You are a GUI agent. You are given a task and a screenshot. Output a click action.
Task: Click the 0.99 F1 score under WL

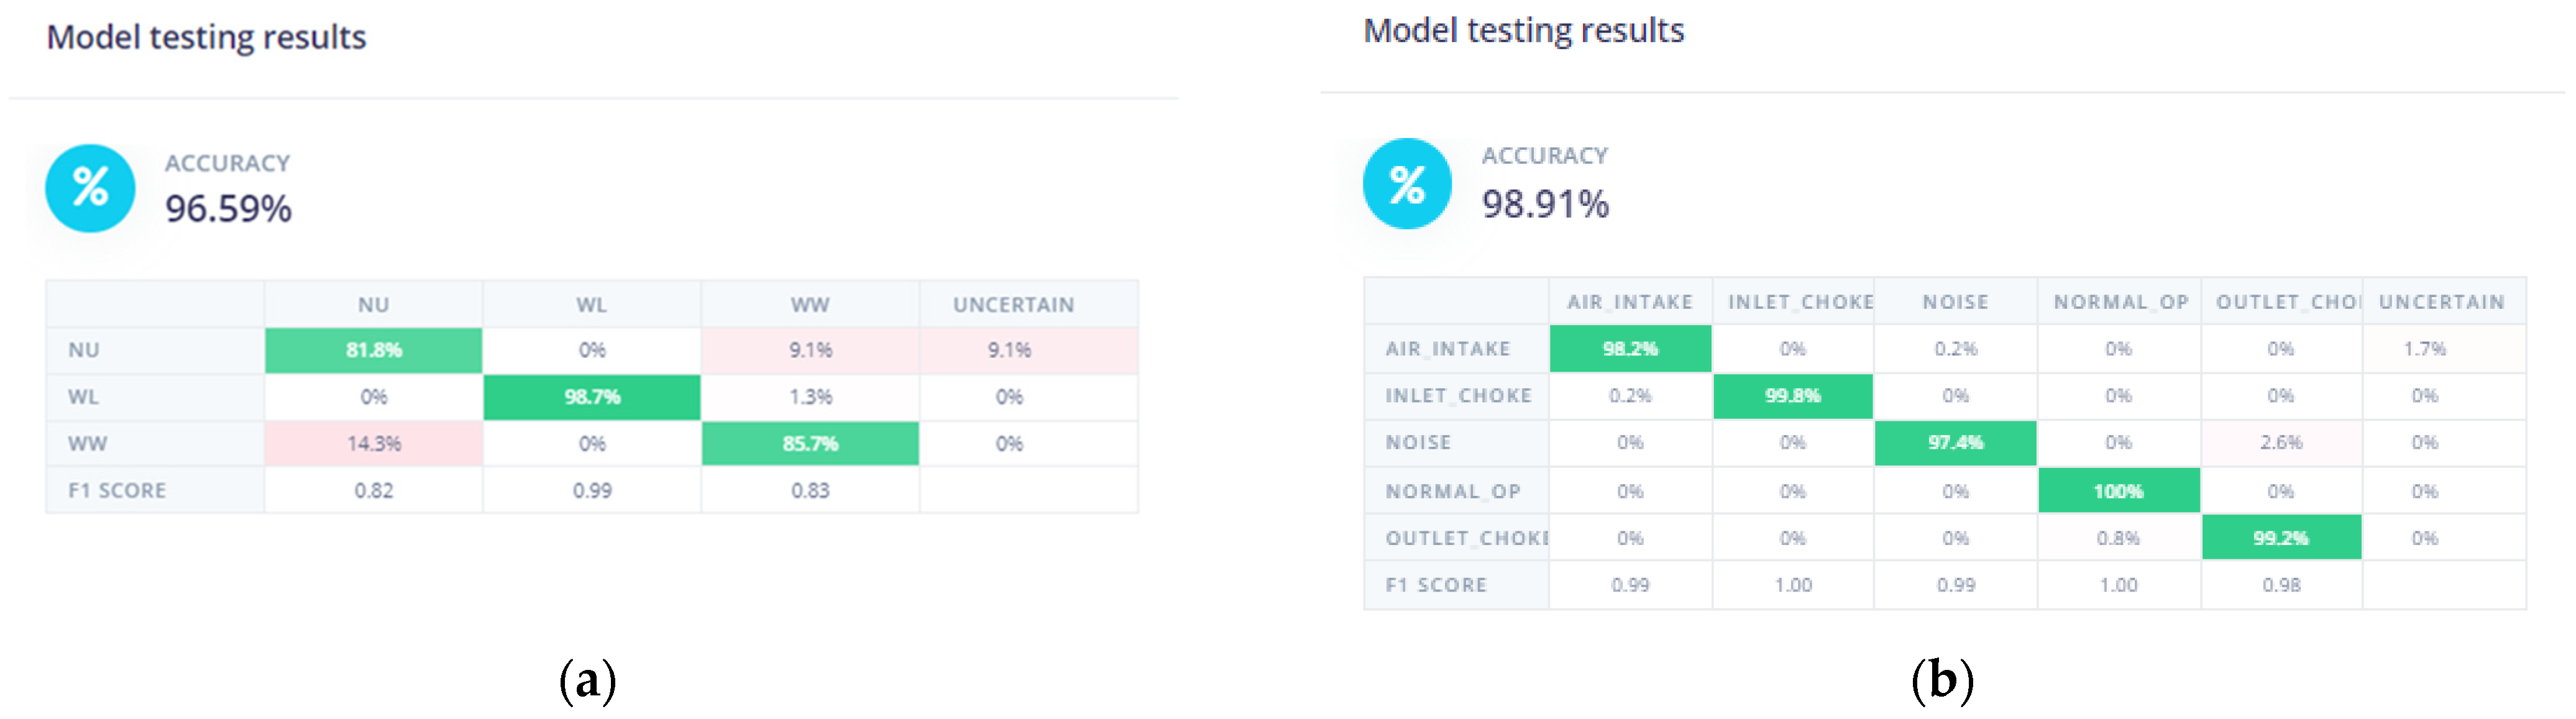[x=592, y=490]
